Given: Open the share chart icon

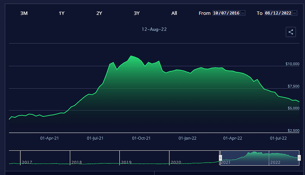Looking at the screenshot, I should [x=290, y=32].
